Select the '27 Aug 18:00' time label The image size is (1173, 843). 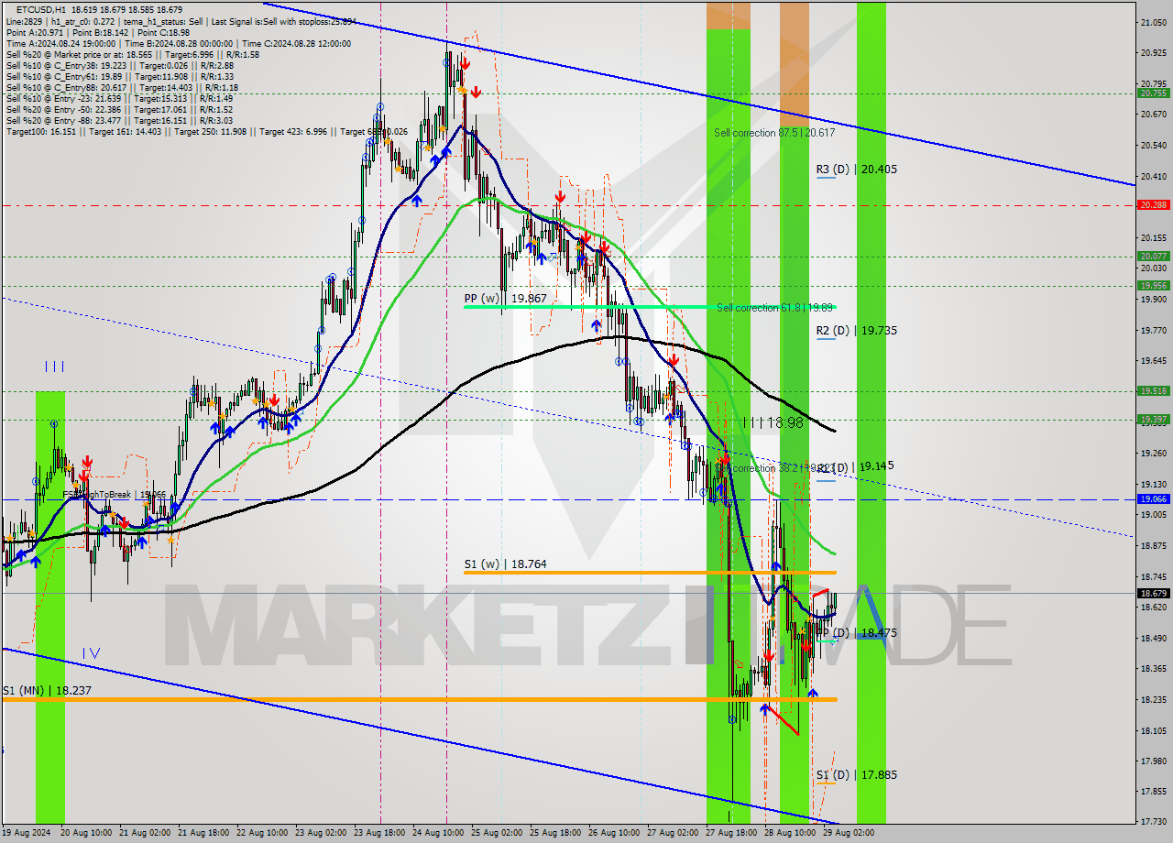(x=731, y=834)
